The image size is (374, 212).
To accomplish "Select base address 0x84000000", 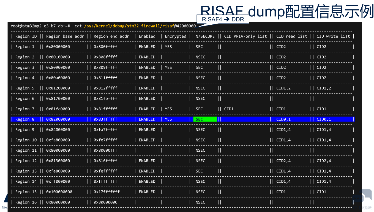I will point(58,130).
